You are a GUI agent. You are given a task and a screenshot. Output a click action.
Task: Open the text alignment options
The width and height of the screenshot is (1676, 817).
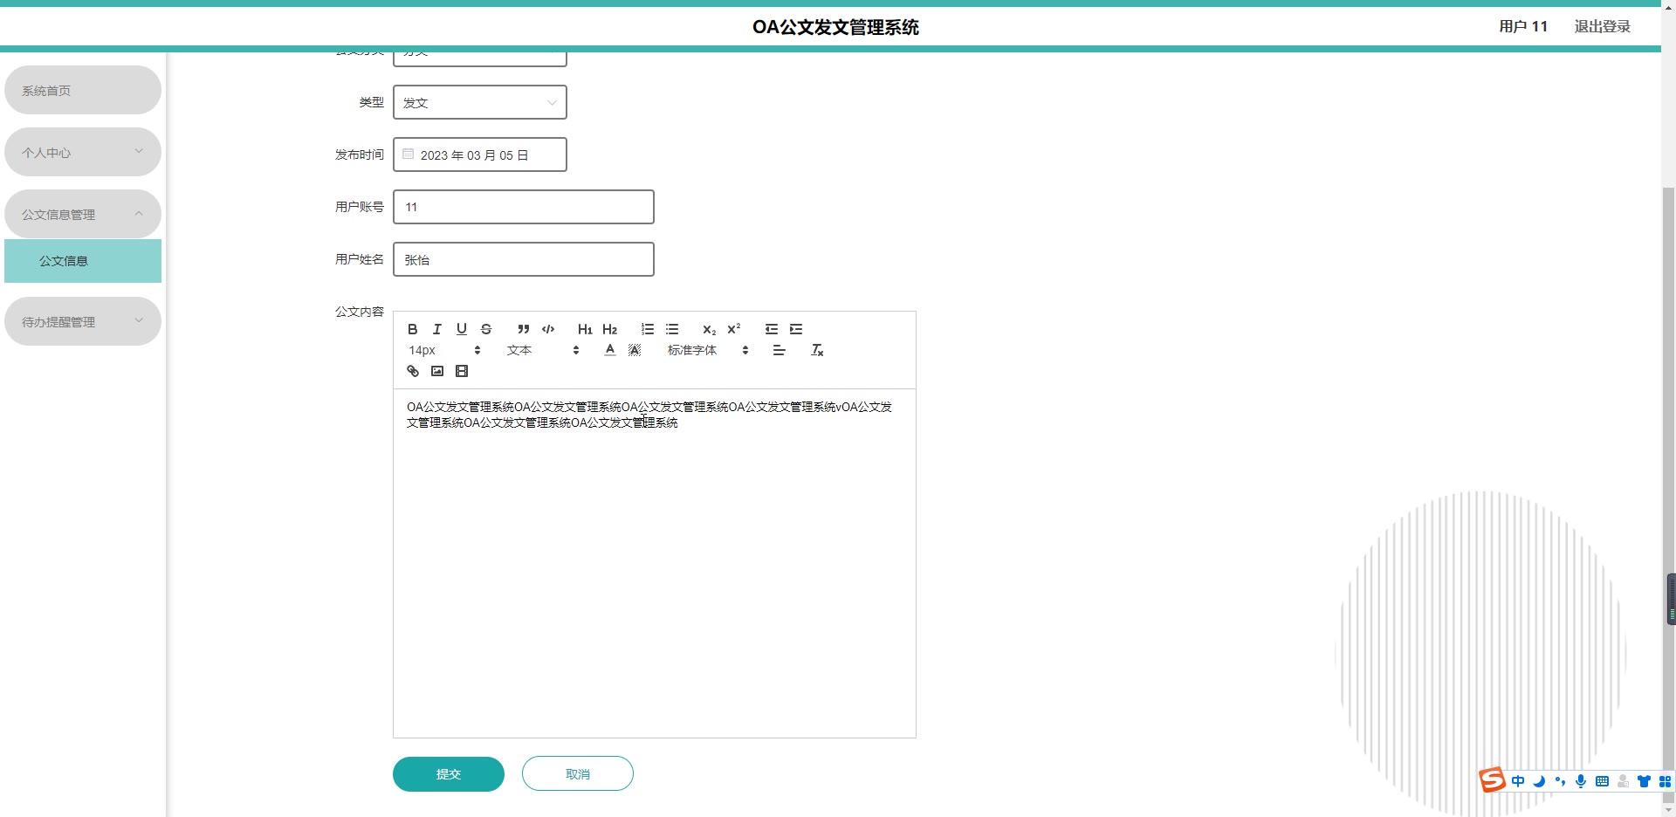click(x=780, y=350)
